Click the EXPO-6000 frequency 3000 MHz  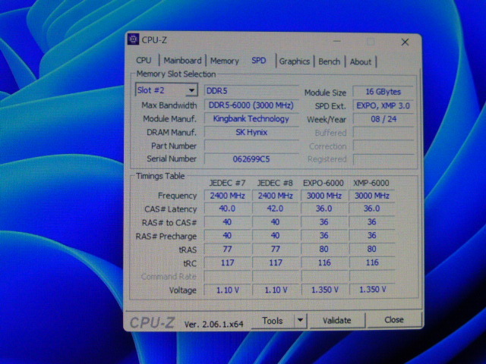[x=324, y=196]
